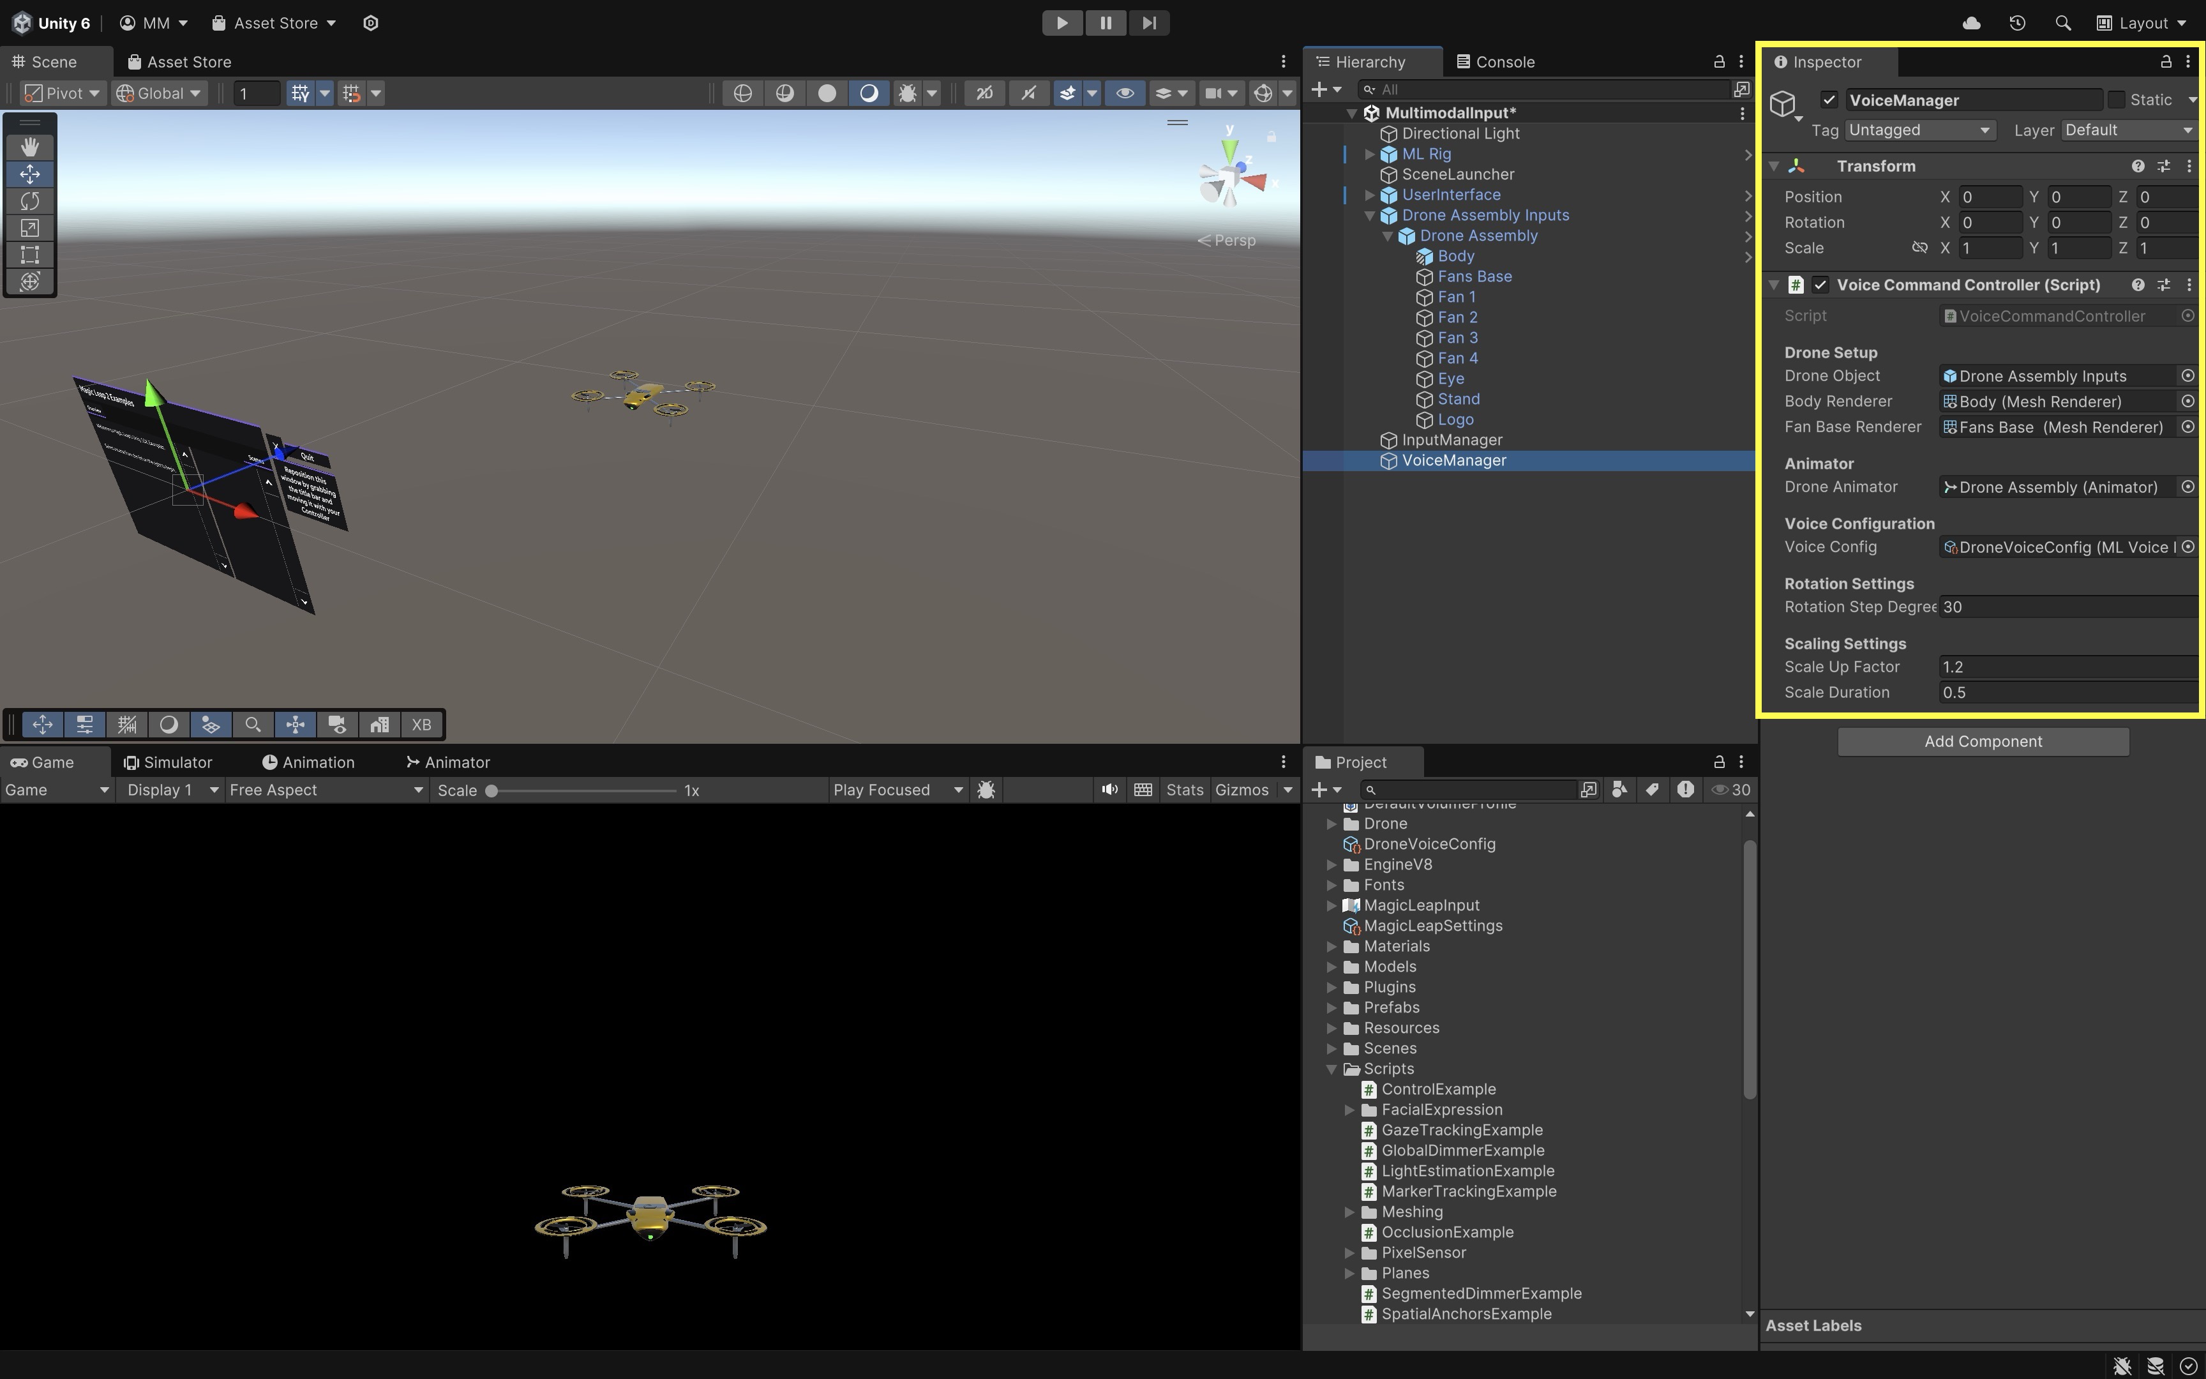The height and width of the screenshot is (1379, 2206).
Task: Switch to the Animator tab
Action: [x=447, y=762]
